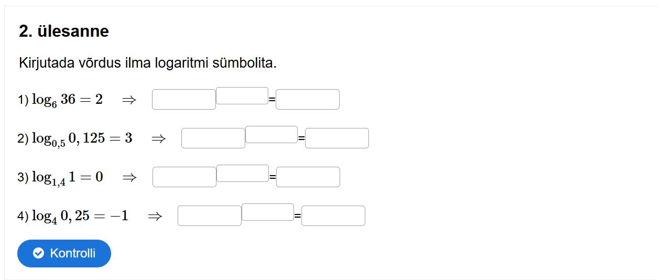Select the exponent field in equation 1
The width and height of the screenshot is (663, 280).
(x=242, y=96)
